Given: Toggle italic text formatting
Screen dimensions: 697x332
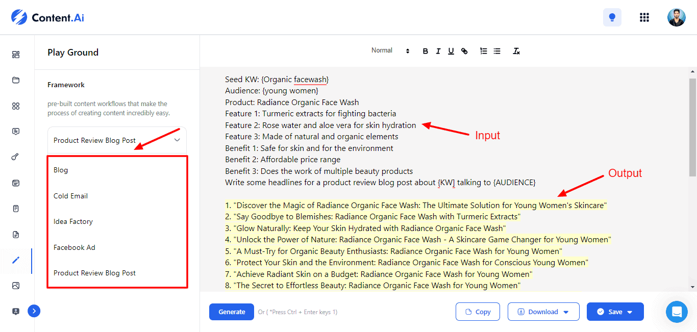Looking at the screenshot, I should [438, 51].
